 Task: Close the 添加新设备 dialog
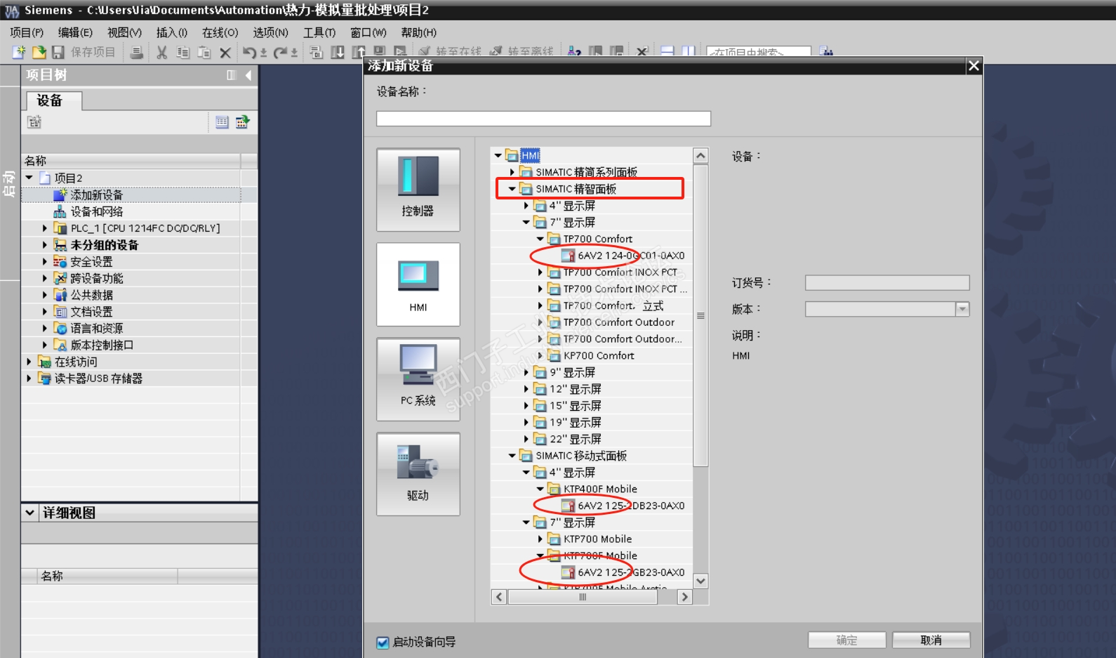coord(974,66)
